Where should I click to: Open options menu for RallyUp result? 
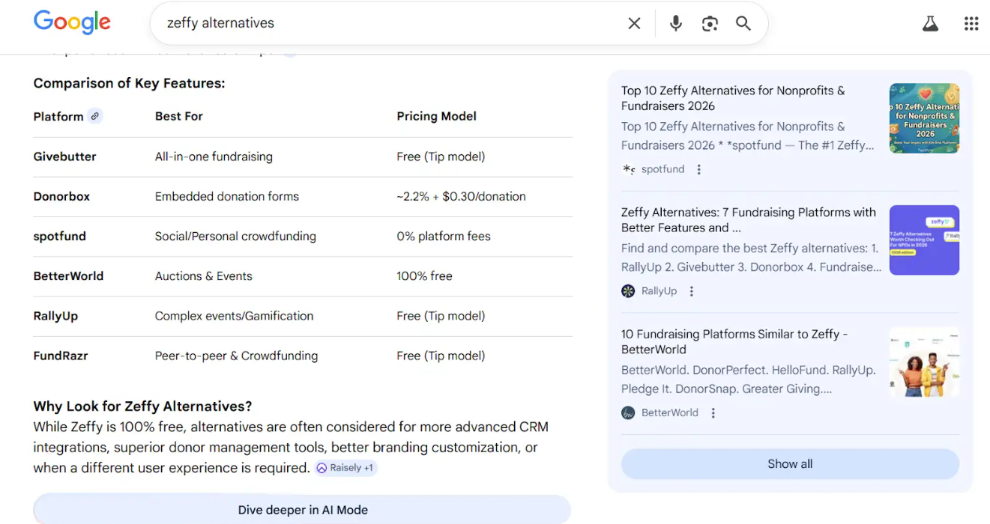(692, 291)
